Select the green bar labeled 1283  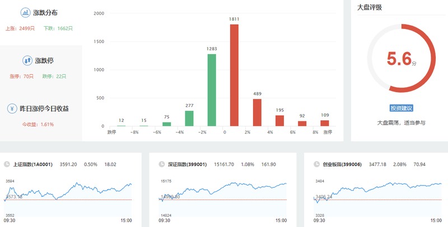pos(212,89)
